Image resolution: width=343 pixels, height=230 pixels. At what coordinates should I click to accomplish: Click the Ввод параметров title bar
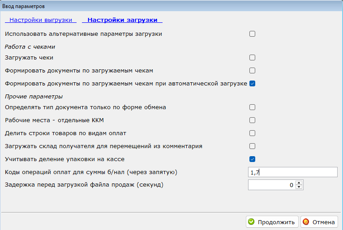(171, 6)
